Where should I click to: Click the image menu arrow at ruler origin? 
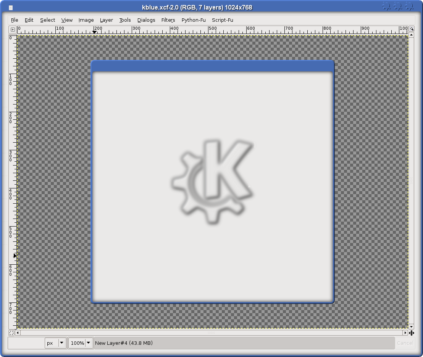click(x=13, y=29)
